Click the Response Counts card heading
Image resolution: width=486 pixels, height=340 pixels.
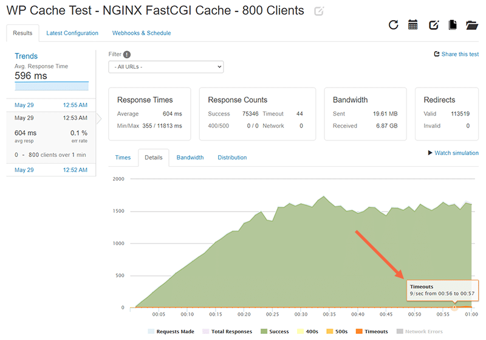point(238,100)
